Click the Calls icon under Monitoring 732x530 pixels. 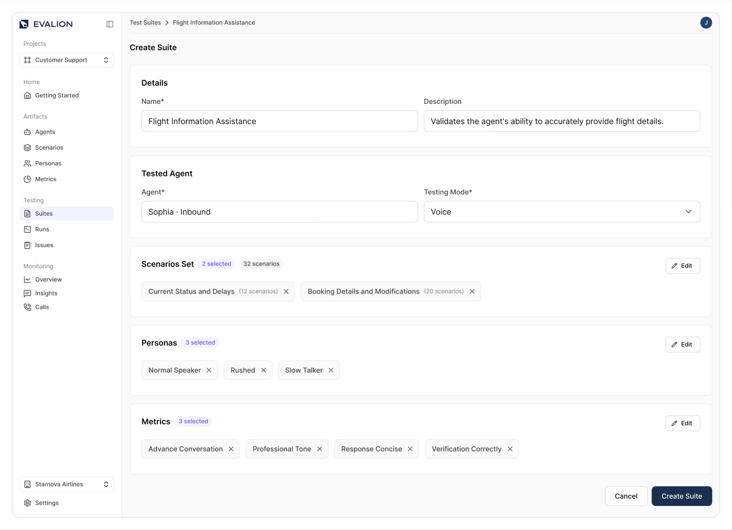(28, 307)
